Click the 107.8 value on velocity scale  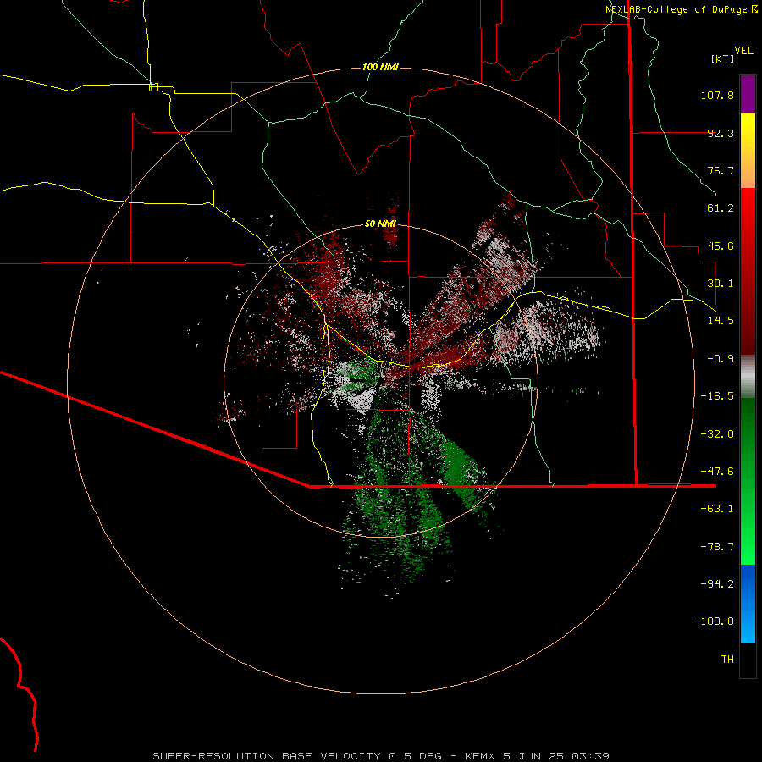(717, 95)
